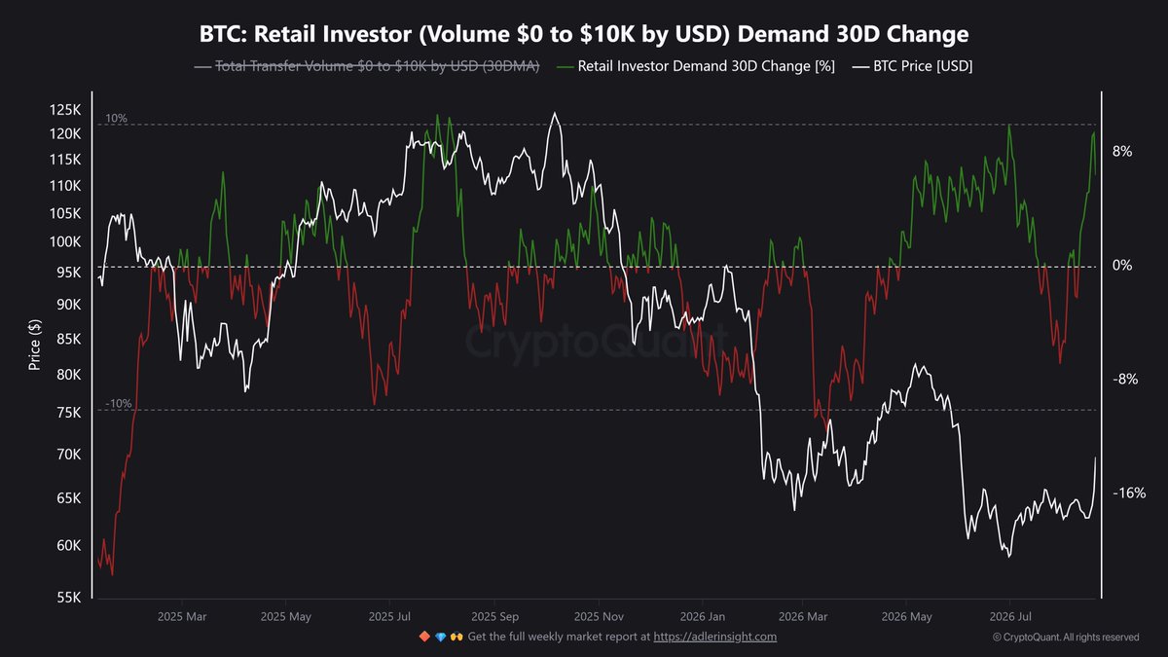
Task: Click the 75K price axis label
Action: click(x=69, y=413)
